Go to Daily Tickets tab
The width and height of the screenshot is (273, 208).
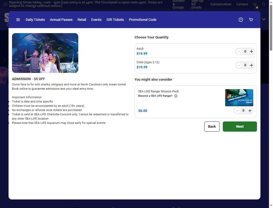pyautogui.click(x=35, y=20)
